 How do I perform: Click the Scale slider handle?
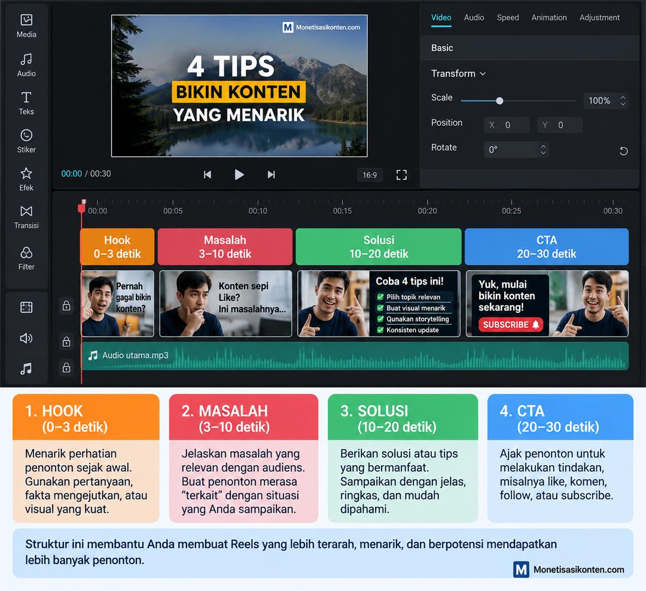499,101
